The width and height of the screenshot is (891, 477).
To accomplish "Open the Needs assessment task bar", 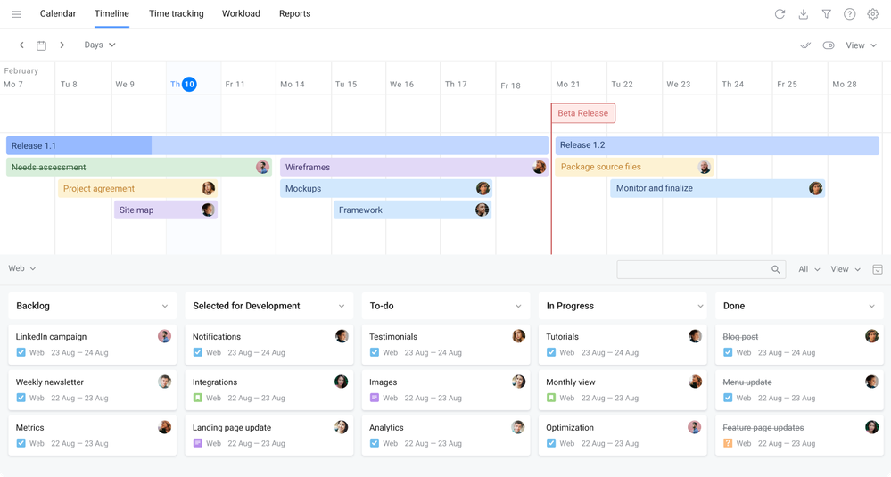I will click(139, 167).
